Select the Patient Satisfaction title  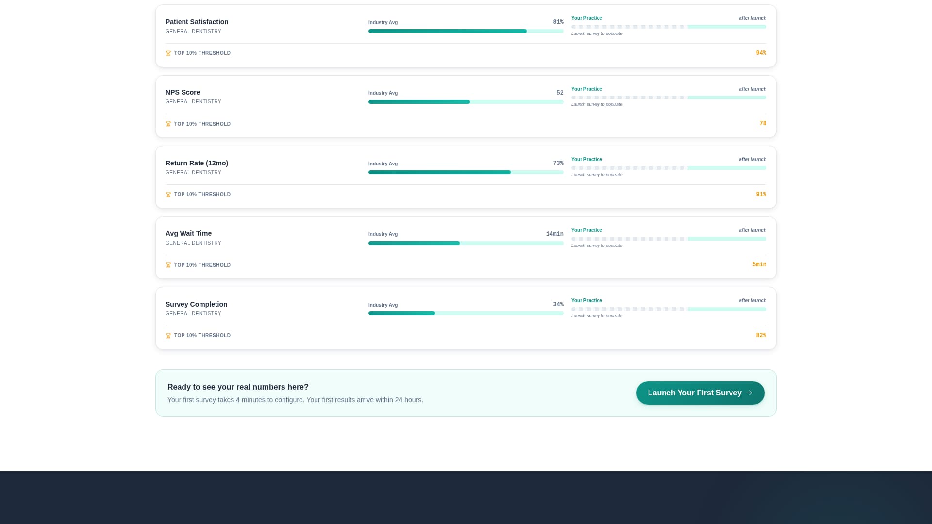(x=197, y=22)
